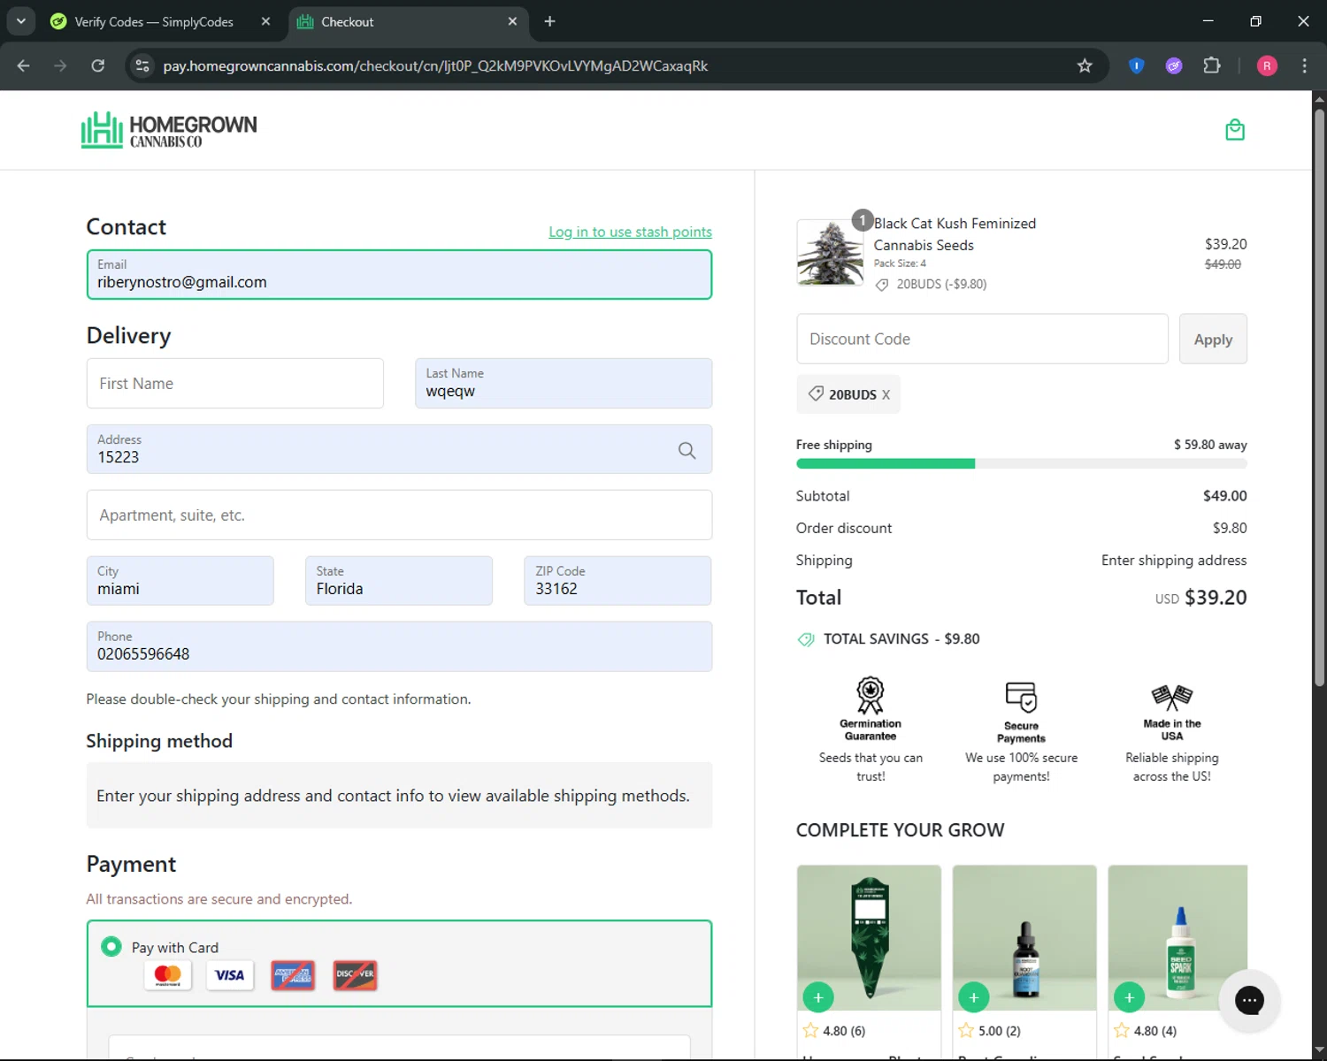
Task: Click the Apply discount button
Action: pos(1213,339)
